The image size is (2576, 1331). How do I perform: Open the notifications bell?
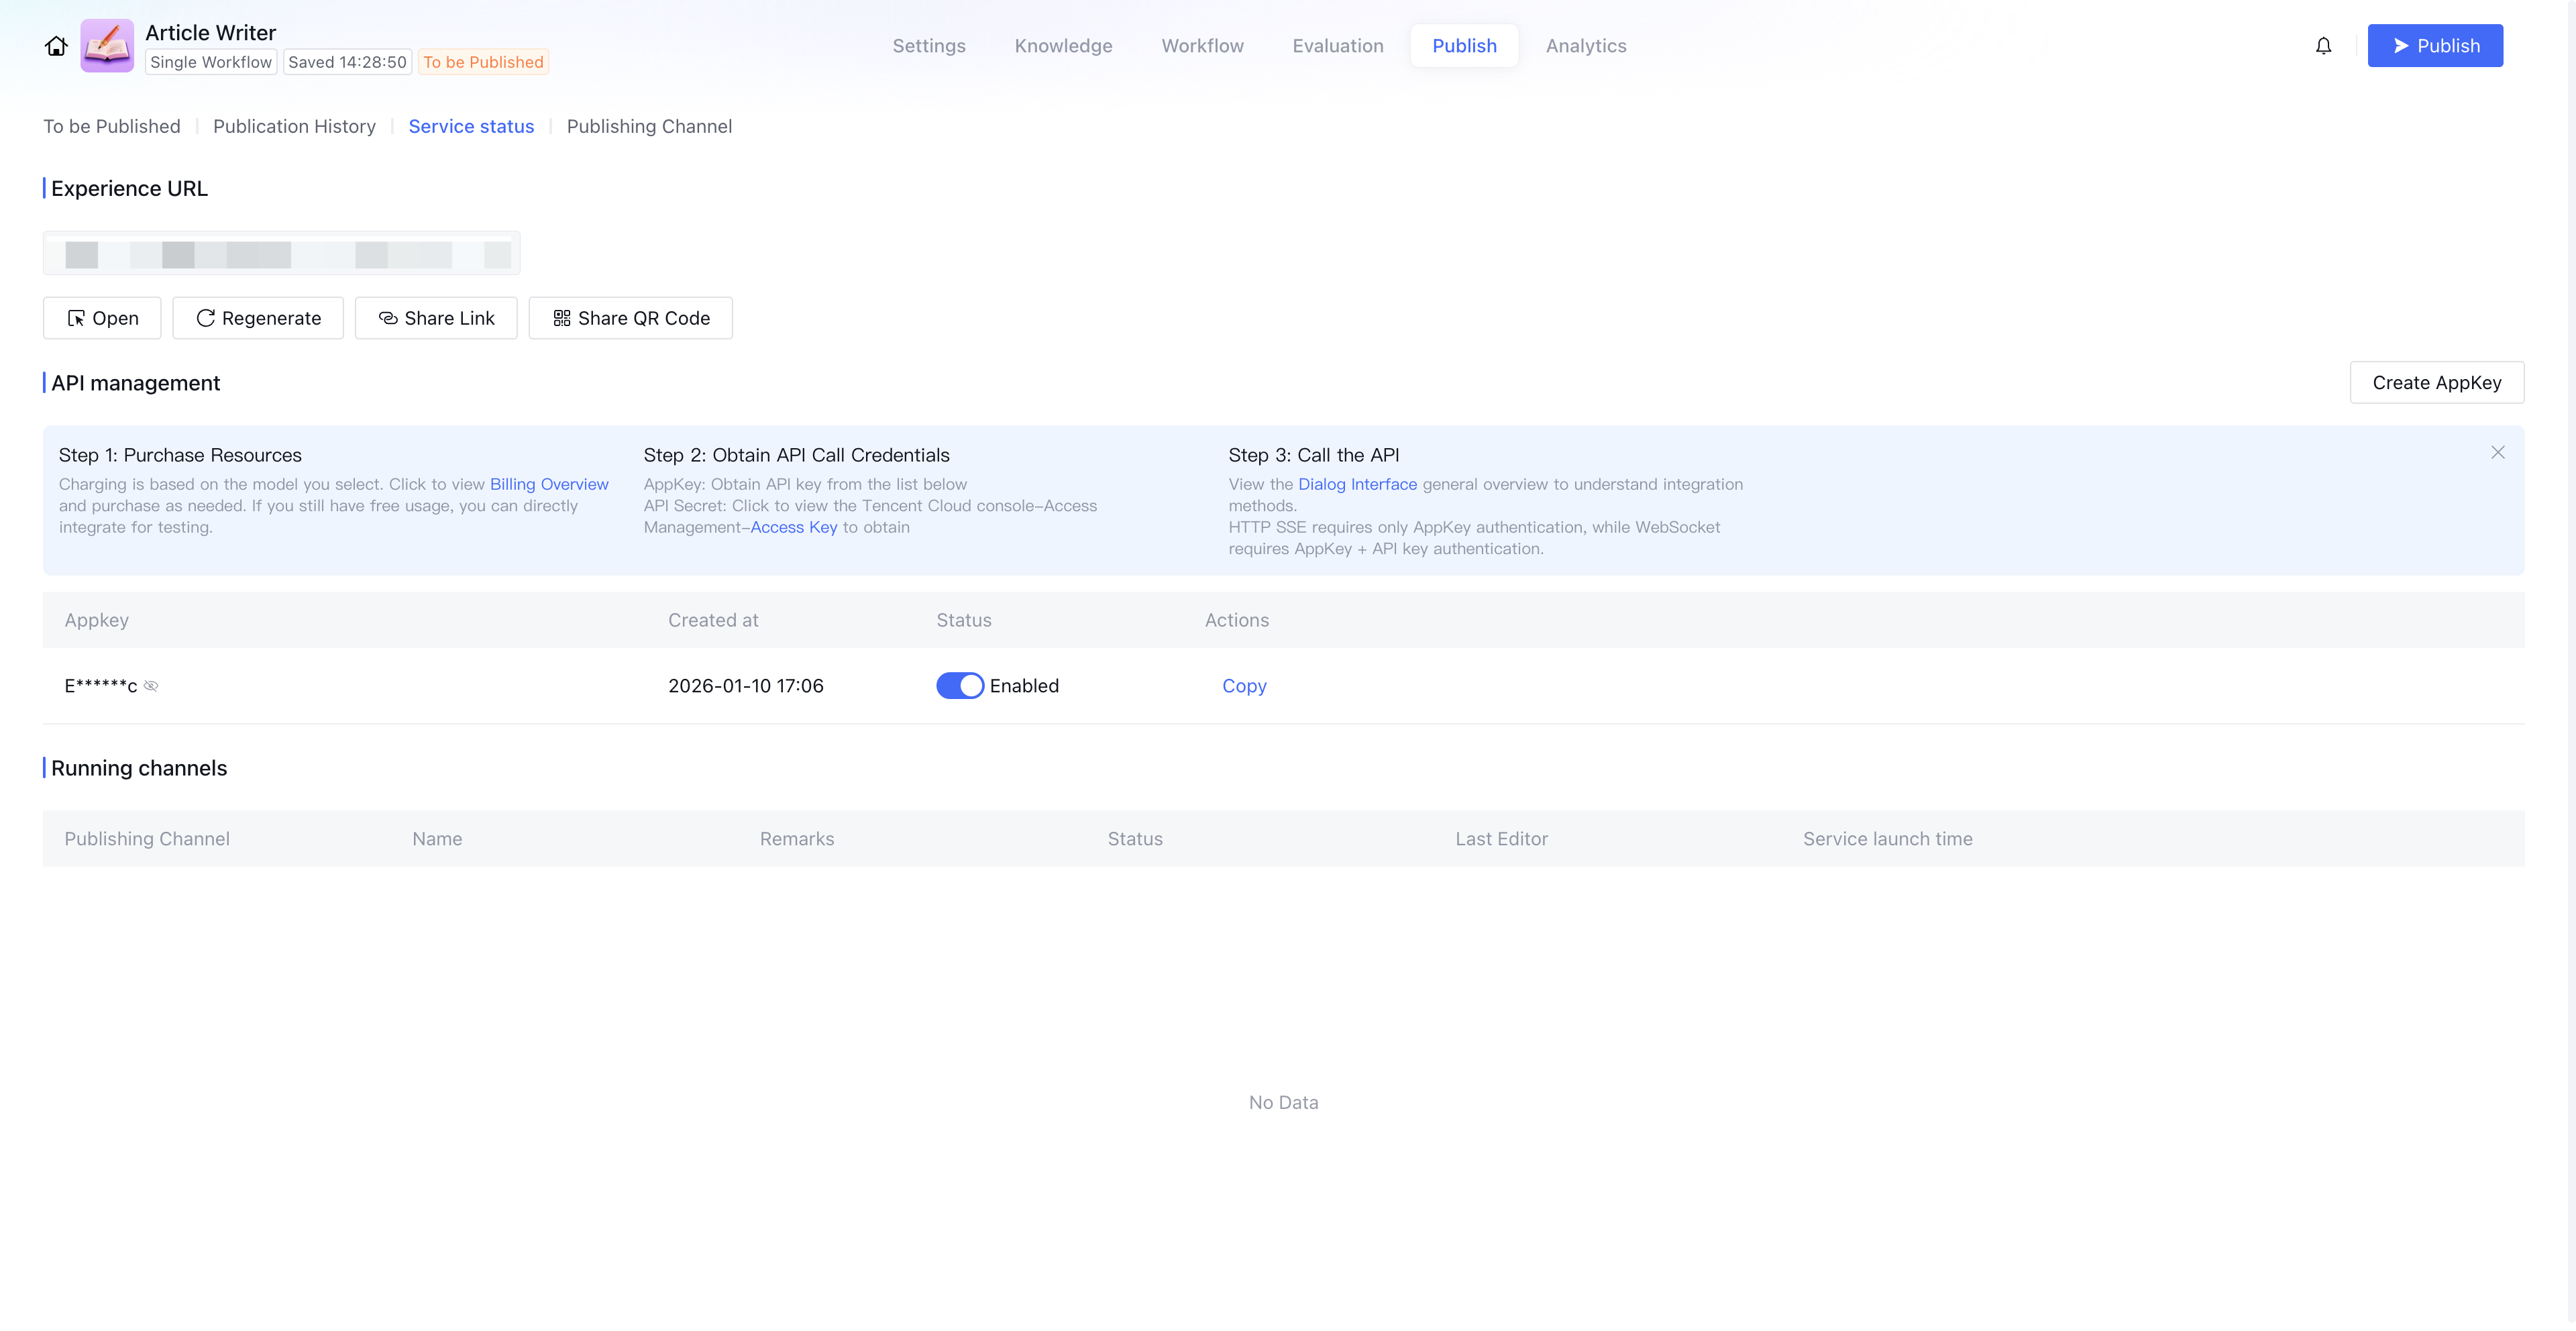(2323, 46)
